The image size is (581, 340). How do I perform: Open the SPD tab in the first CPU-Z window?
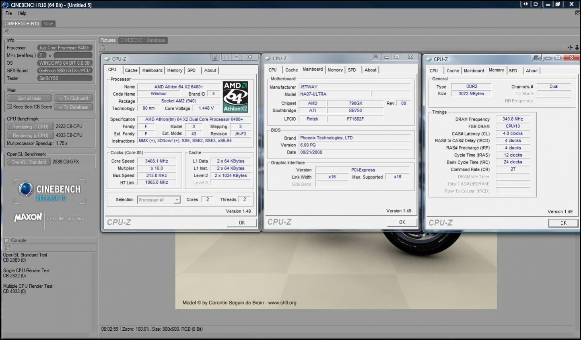[x=192, y=70]
